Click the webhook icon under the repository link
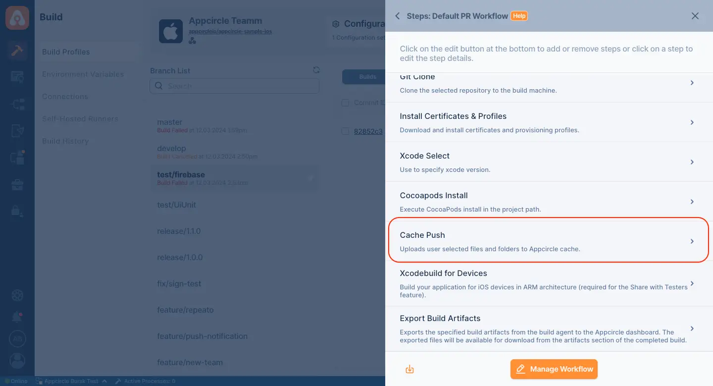 point(193,41)
